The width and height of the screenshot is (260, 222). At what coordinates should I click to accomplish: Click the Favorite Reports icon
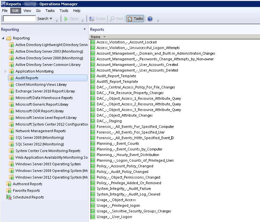point(9,191)
